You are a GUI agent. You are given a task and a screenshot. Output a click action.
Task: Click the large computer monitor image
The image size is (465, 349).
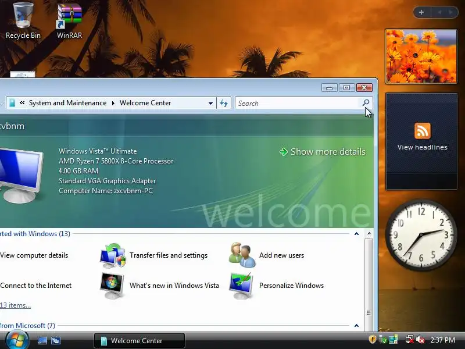click(22, 174)
